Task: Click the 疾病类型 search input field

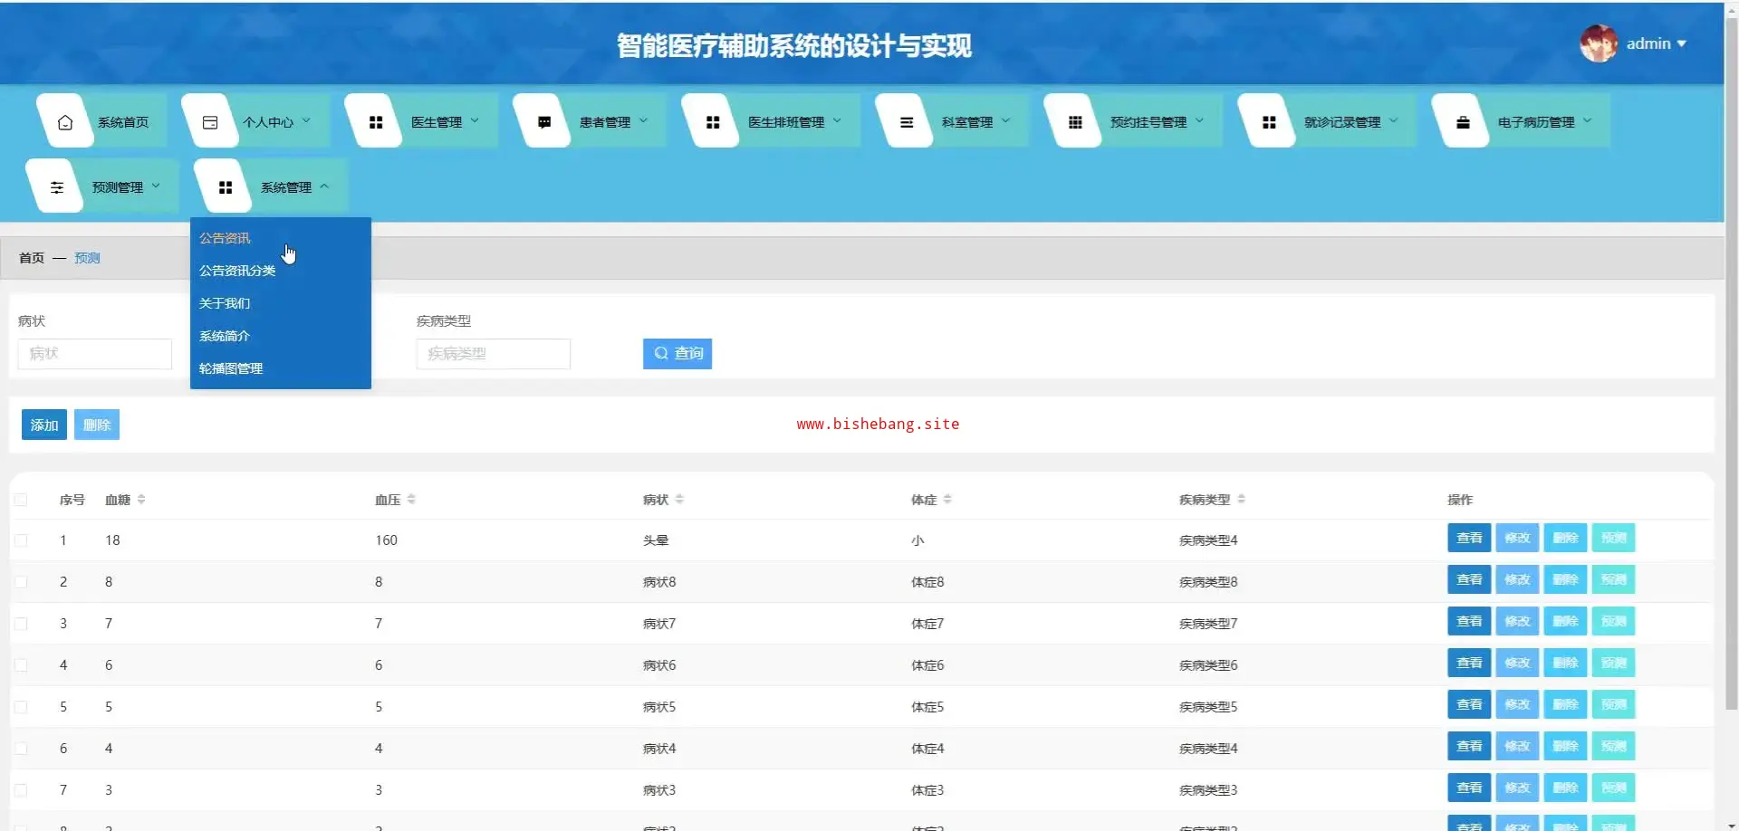Action: point(494,354)
